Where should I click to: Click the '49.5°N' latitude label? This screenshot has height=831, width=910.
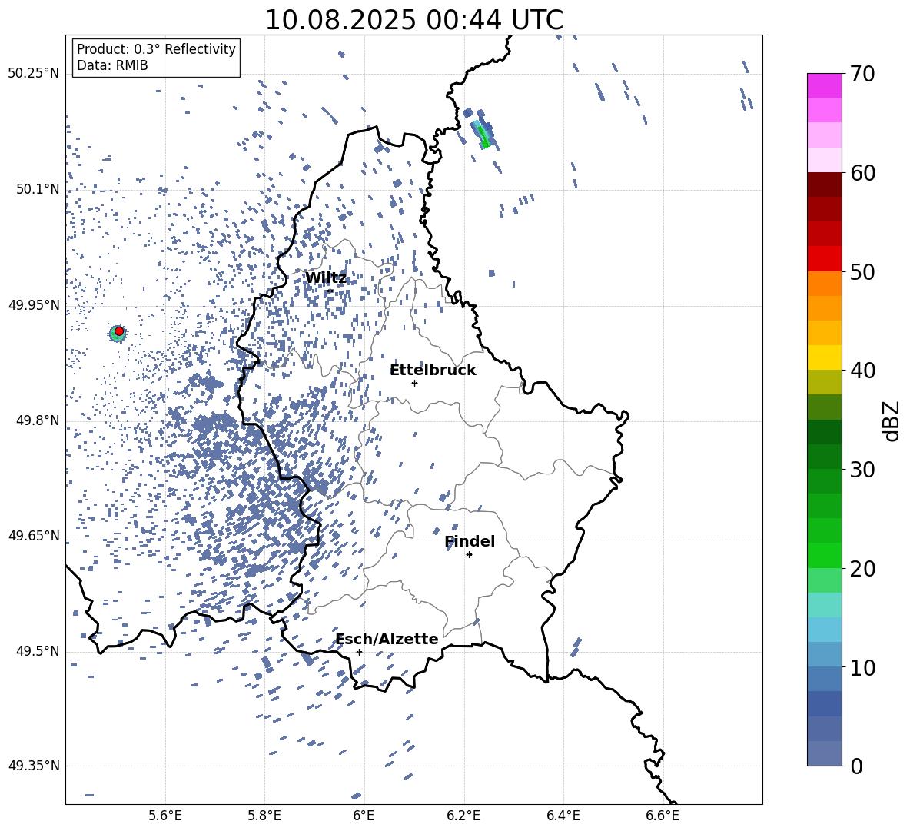point(38,650)
